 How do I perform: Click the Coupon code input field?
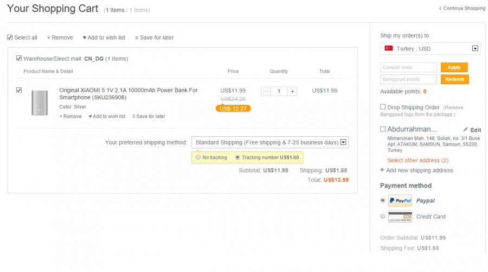[408, 67]
